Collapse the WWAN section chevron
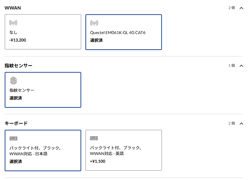Image resolution: width=252 pixels, height=180 pixels. [241, 8]
